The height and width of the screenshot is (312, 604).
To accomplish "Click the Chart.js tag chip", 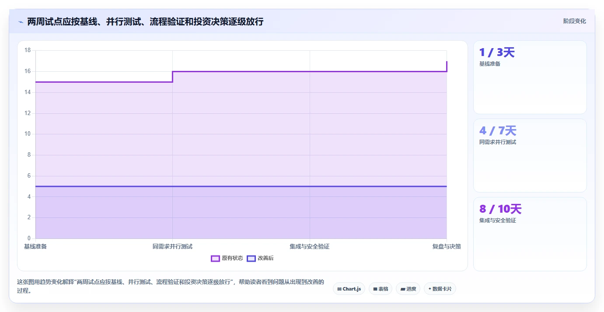I will point(349,289).
